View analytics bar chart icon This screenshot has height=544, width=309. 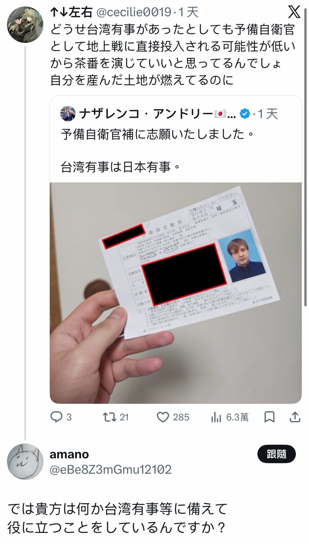pos(216,417)
